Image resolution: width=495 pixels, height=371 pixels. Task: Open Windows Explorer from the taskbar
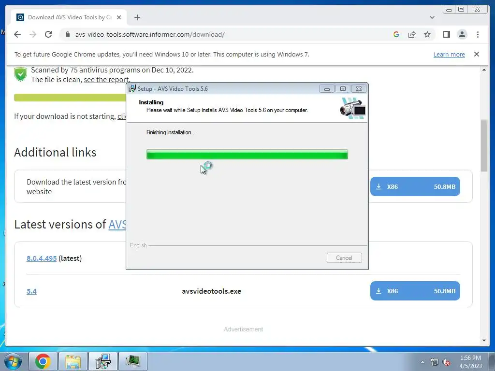point(73,361)
